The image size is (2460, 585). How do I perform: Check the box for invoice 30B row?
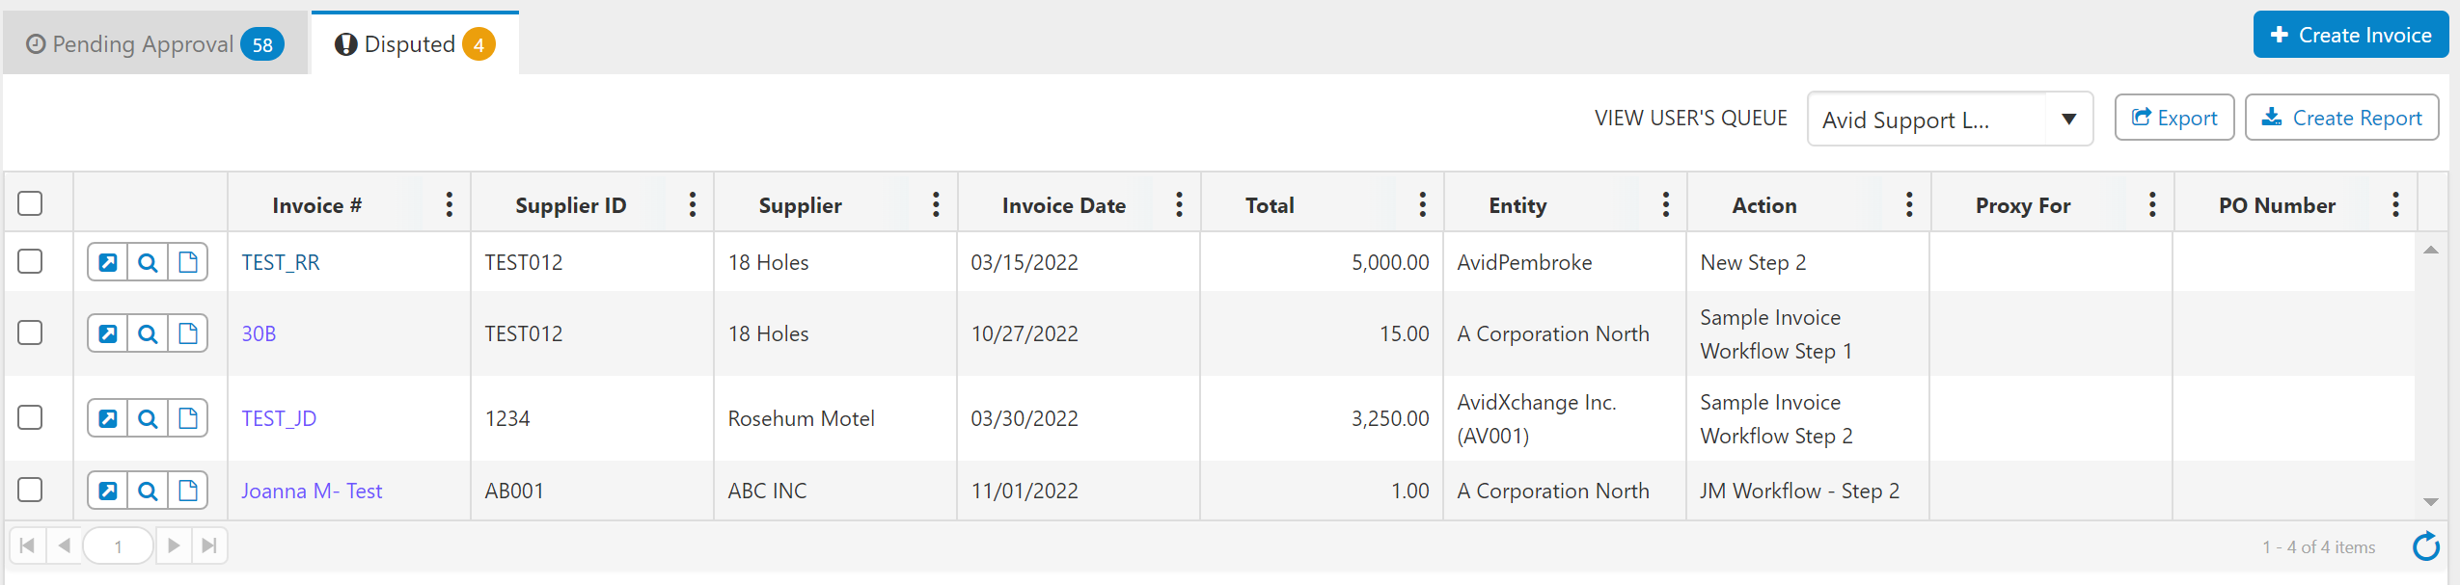pyautogui.click(x=31, y=332)
